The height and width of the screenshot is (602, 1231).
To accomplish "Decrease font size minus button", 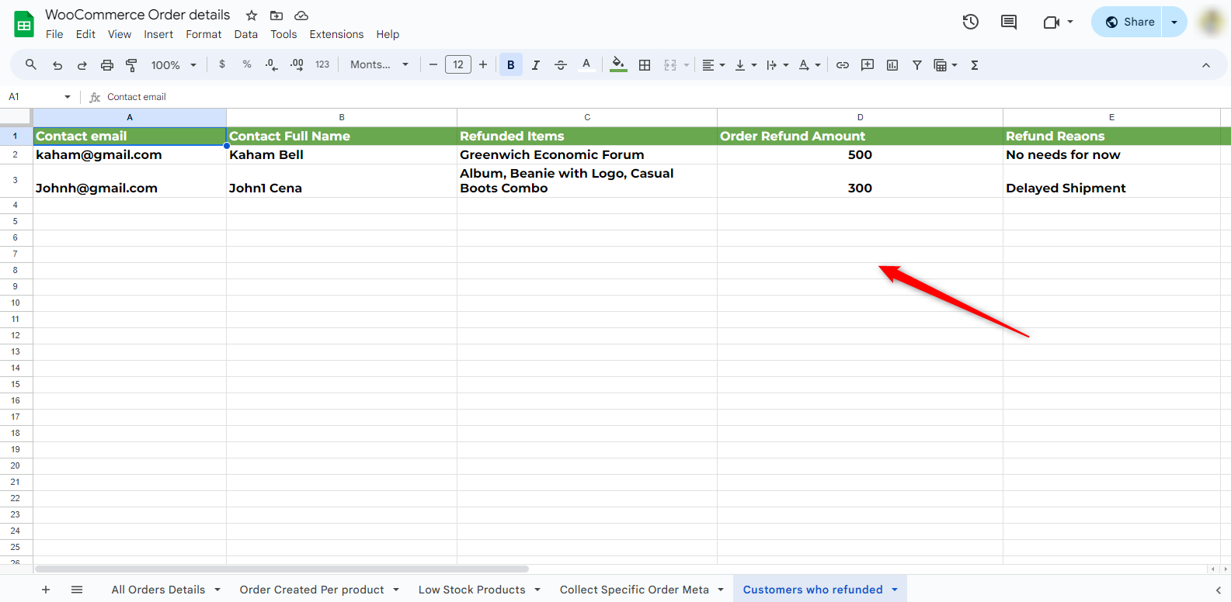I will pos(433,64).
